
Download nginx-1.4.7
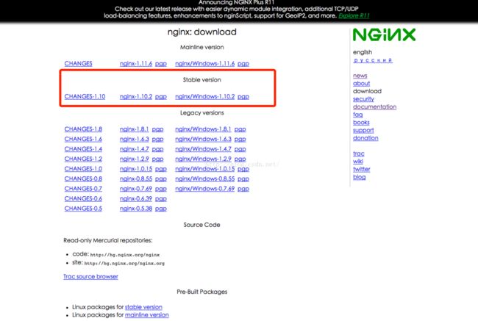134,149
